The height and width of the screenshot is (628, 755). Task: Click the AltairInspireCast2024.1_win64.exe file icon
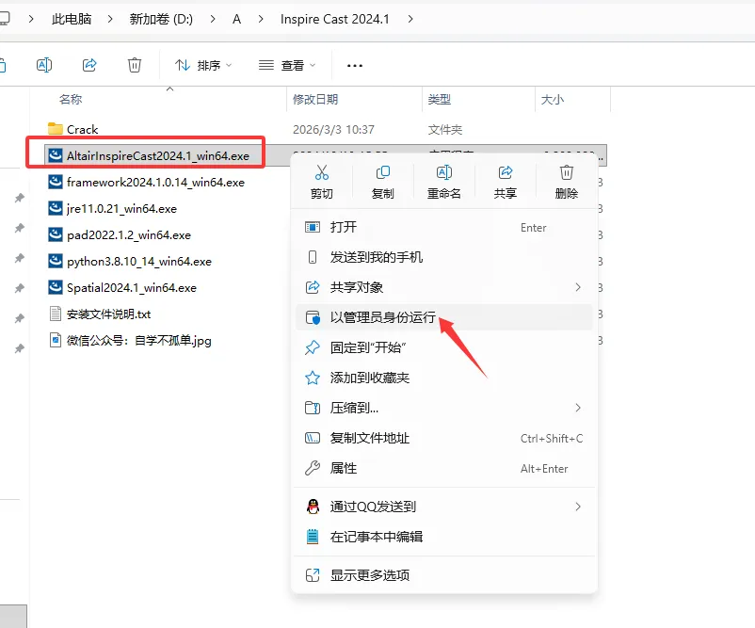click(x=56, y=155)
